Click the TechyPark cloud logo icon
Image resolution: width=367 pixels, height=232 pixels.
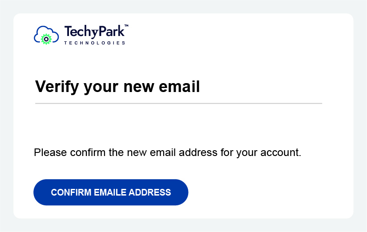coord(46,35)
